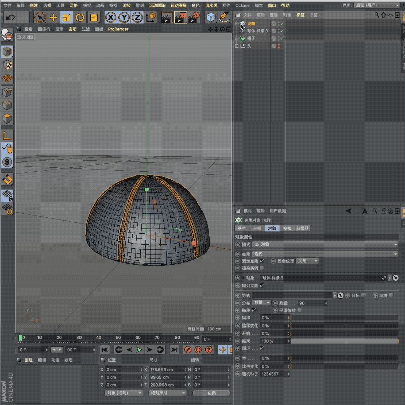This screenshot has height=405, width=405.
Task: Open the 固定纹理 dropdown
Action: point(307,261)
